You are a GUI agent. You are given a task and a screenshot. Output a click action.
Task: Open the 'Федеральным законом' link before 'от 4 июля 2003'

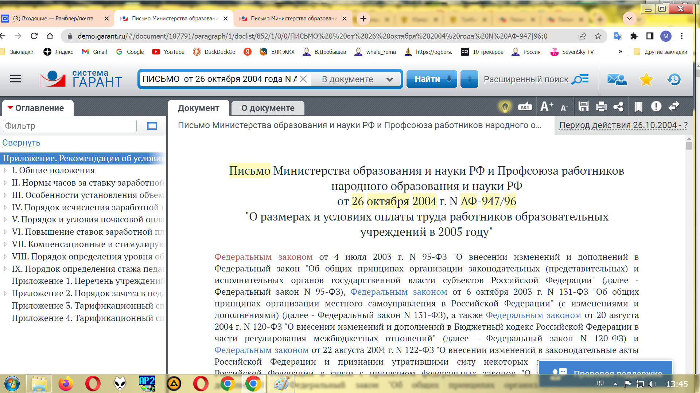[263, 257]
